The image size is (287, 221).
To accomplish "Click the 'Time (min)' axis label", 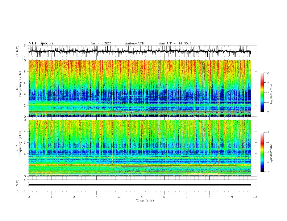I will coord(145,200).
